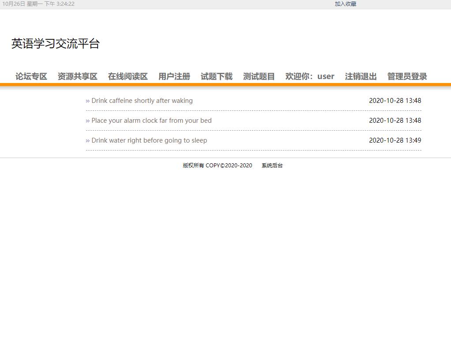Open the article about drinking caffeine after waking

click(142, 101)
